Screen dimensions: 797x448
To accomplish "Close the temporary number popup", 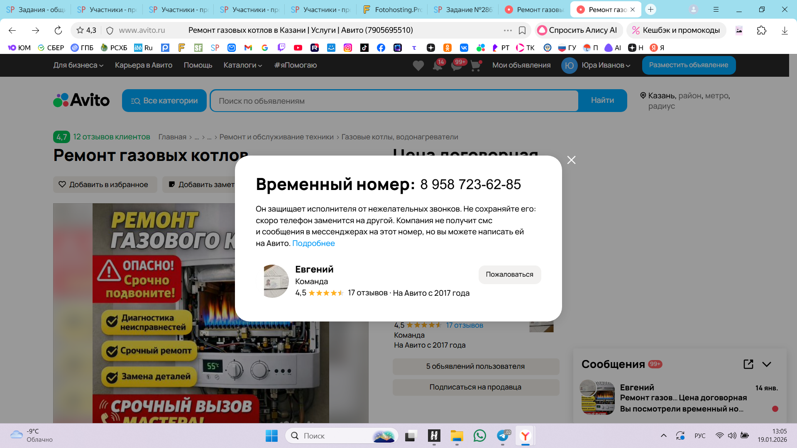I will (571, 160).
